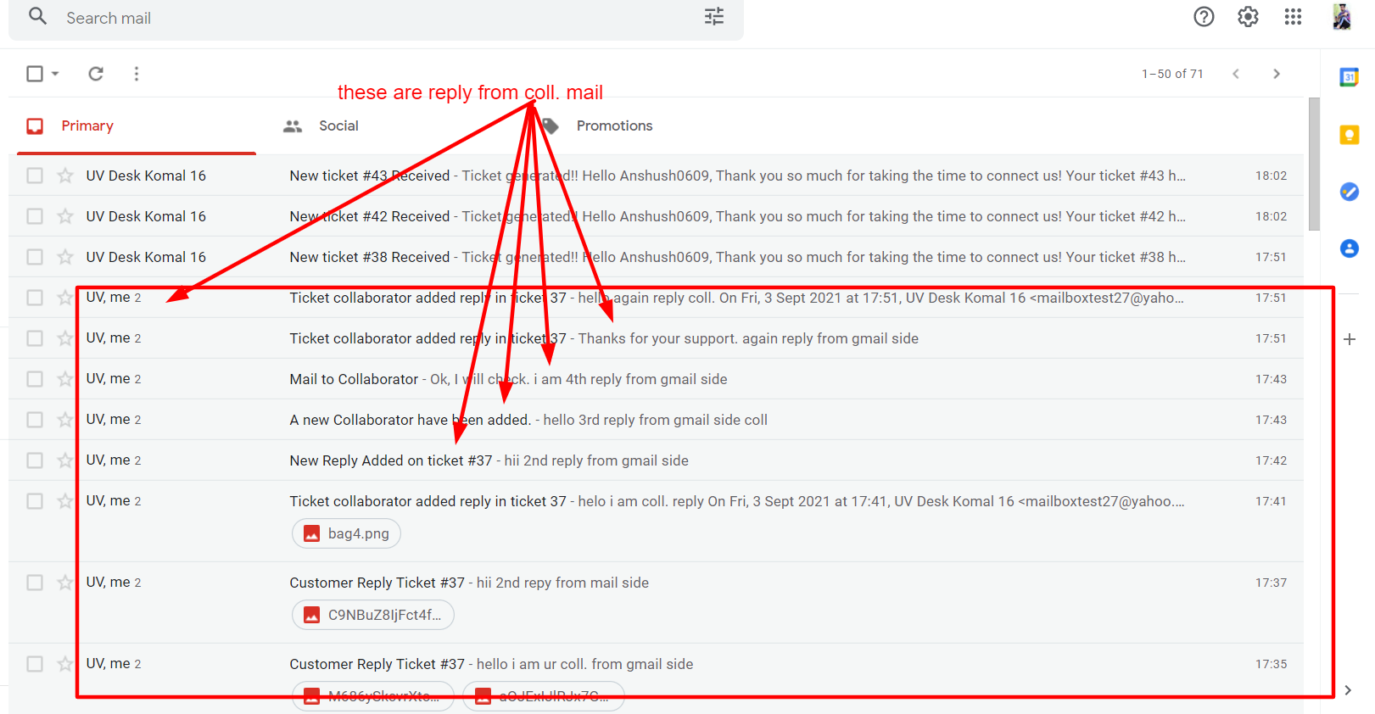Image resolution: width=1375 pixels, height=714 pixels.
Task: Go to older messages page
Action: [x=1277, y=74]
